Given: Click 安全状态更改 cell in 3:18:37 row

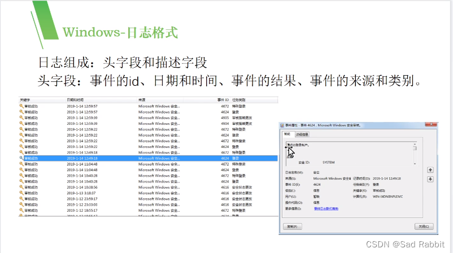Looking at the screenshot, I should click(242, 193).
